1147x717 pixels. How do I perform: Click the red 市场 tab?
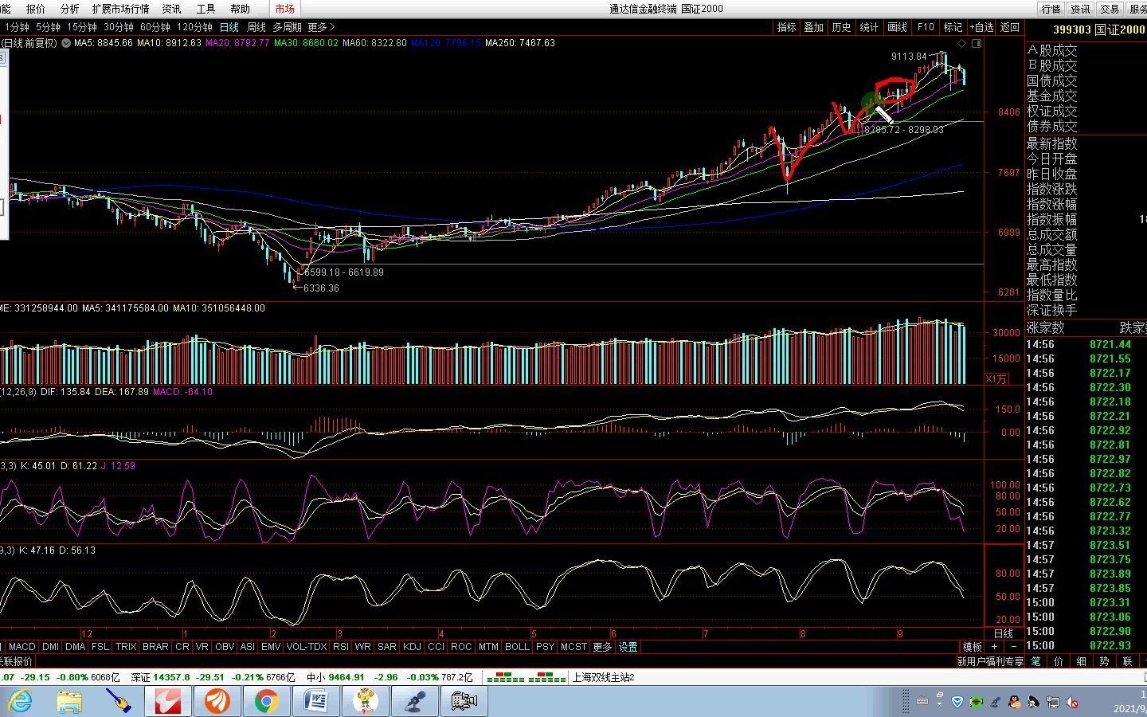284,9
